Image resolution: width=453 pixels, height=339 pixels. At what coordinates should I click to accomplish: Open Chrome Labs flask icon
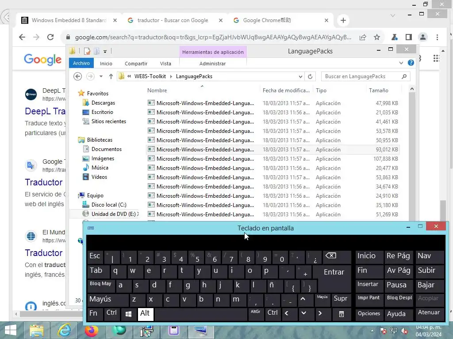click(394, 37)
